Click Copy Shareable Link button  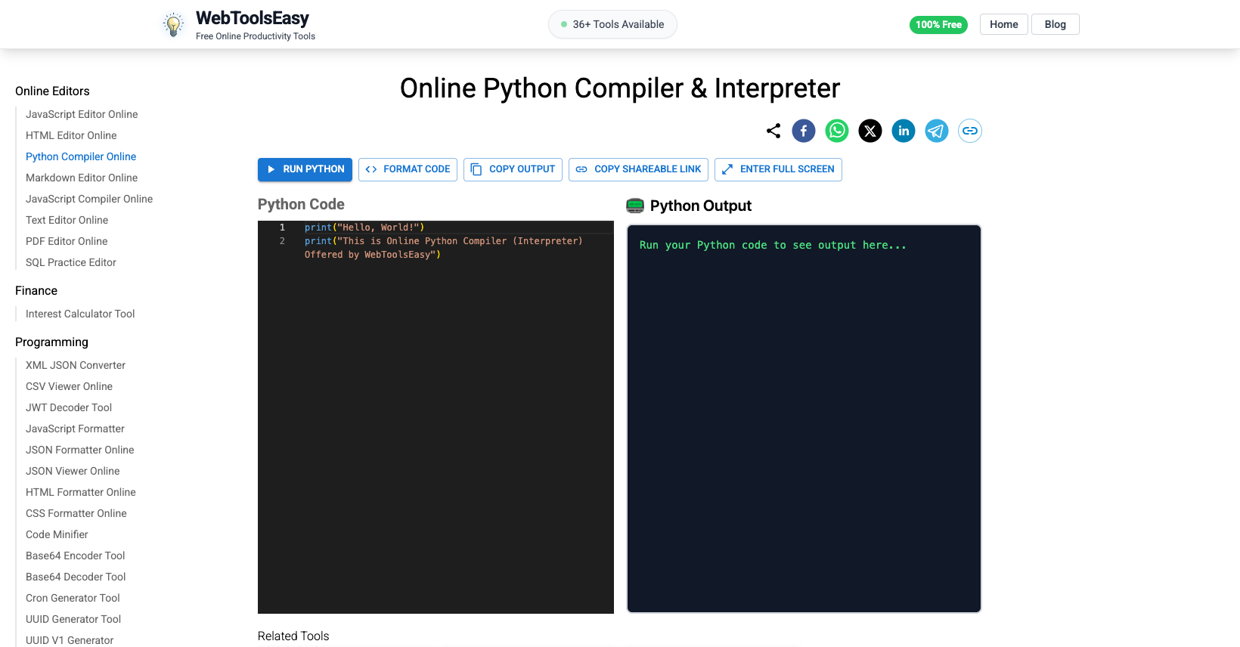click(x=638, y=169)
